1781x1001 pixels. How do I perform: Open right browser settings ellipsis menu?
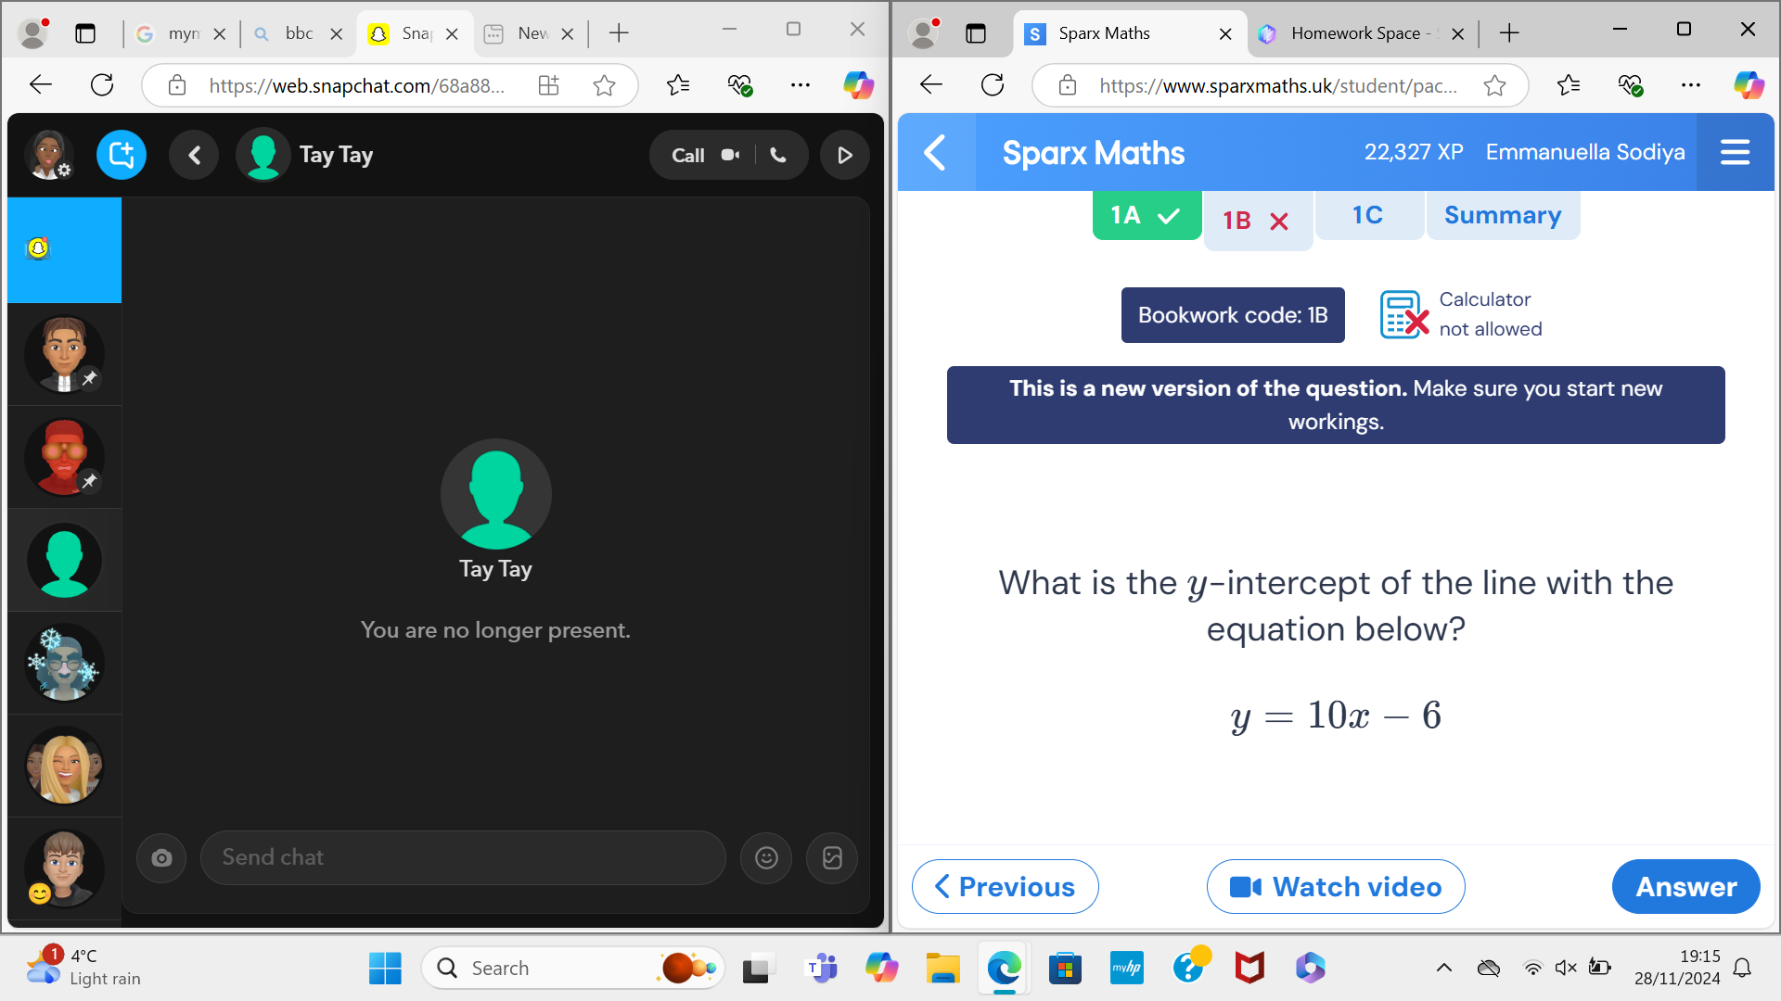point(1691,85)
